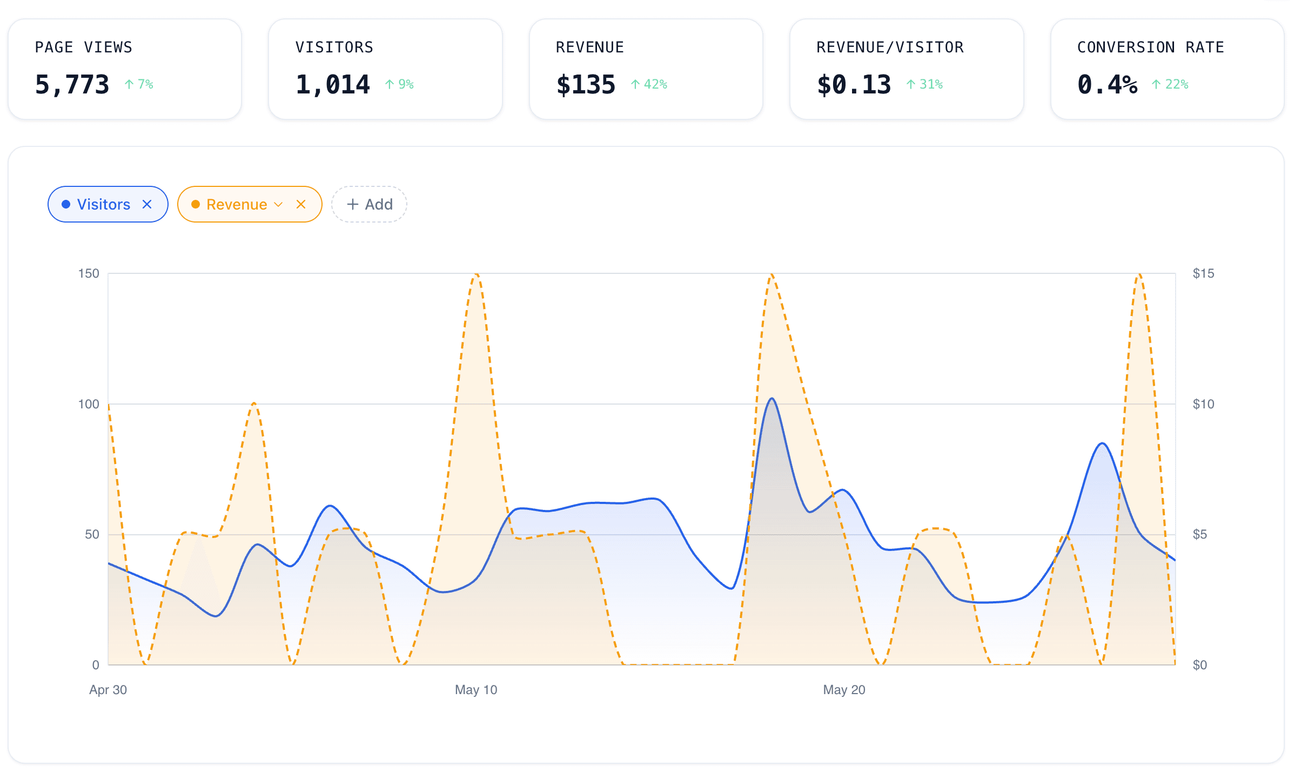This screenshot has height=780, width=1301.
Task: Click the Apr 30 x-axis label
Action: [x=108, y=690]
